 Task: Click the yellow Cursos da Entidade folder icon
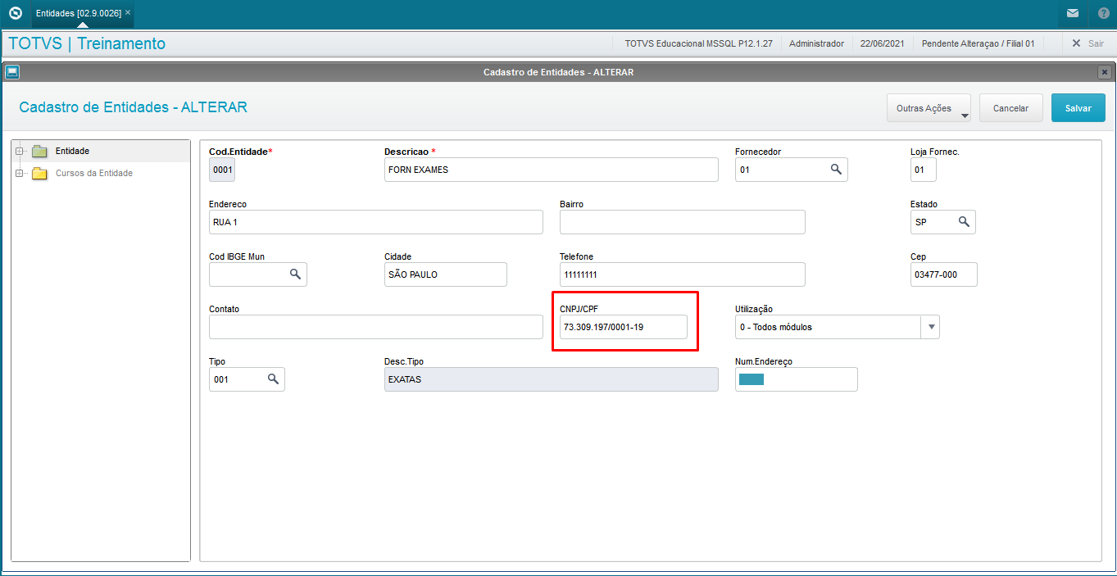tap(39, 173)
